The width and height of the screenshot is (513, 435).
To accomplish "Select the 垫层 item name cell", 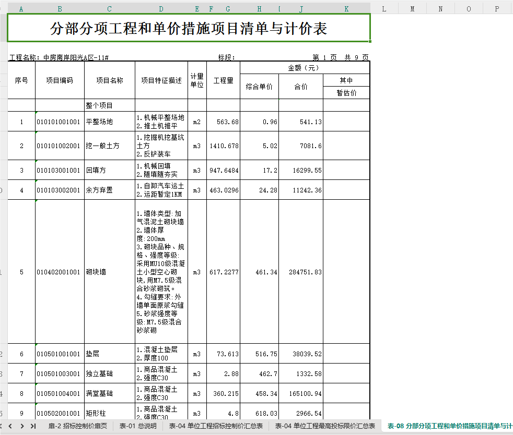I will pyautogui.click(x=110, y=354).
